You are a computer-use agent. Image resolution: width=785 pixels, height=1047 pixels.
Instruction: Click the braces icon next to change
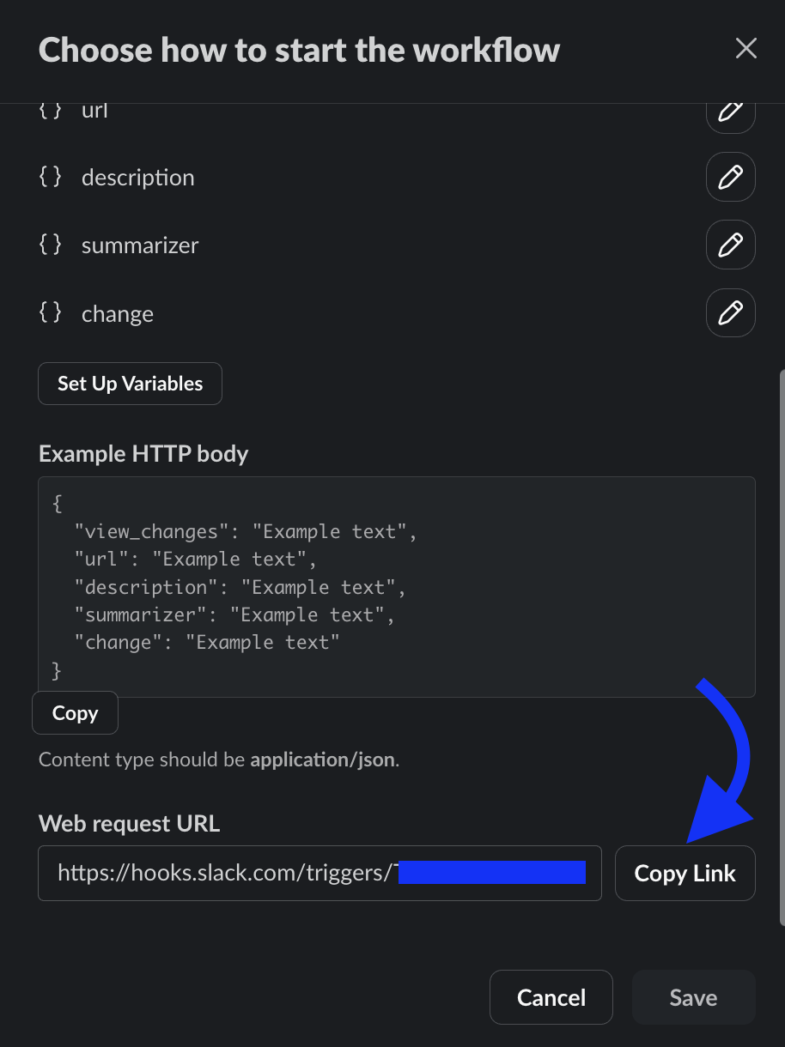(51, 312)
